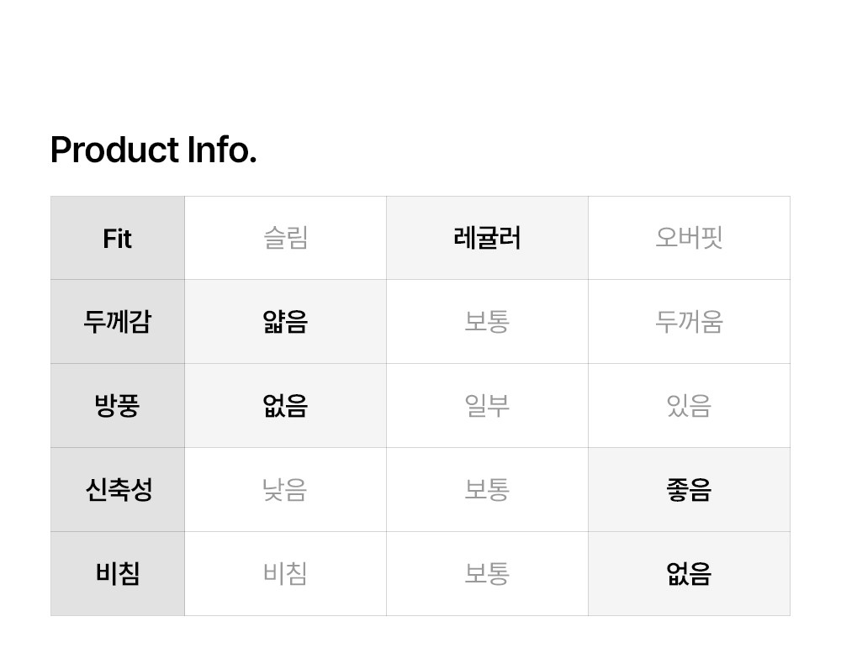This screenshot has width=841, height=648.
Task: Select the highlighted 좋음 stretch cell
Action: point(689,490)
